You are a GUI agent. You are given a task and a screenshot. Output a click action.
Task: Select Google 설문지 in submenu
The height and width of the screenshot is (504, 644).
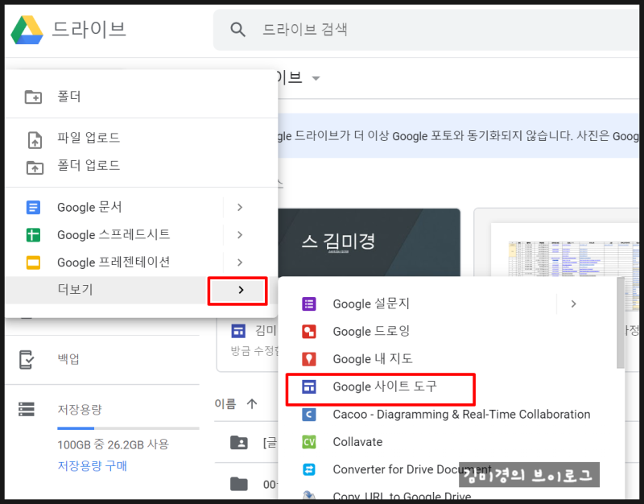(448, 304)
